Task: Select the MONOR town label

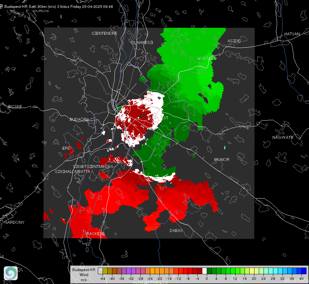Action: 222,159
